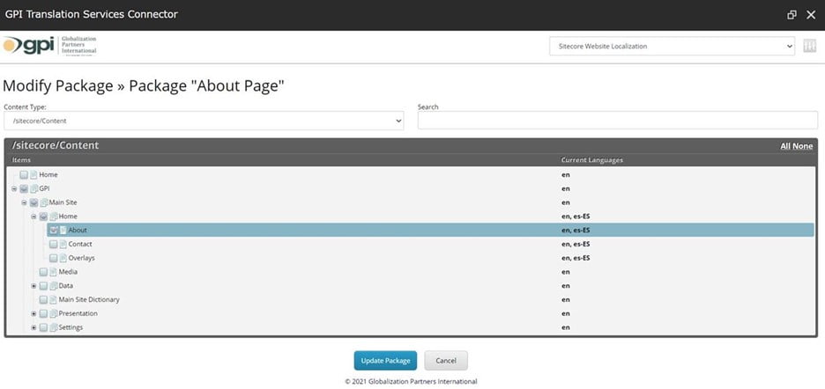The height and width of the screenshot is (389, 825).
Task: Click the GPI logo
Action: pyautogui.click(x=50, y=46)
